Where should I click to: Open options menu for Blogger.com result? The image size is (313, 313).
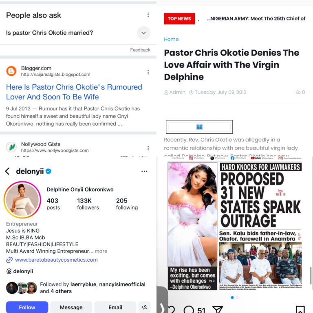pyautogui.click(x=148, y=72)
